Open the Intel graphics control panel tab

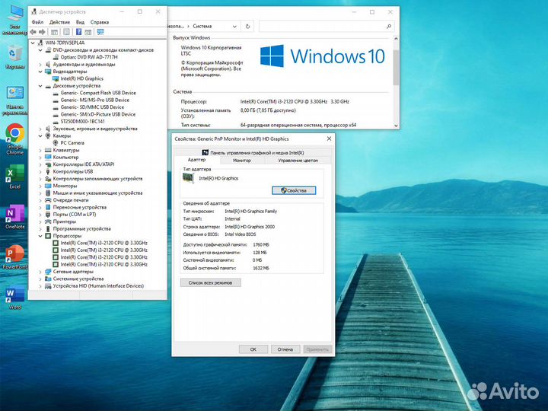253,152
